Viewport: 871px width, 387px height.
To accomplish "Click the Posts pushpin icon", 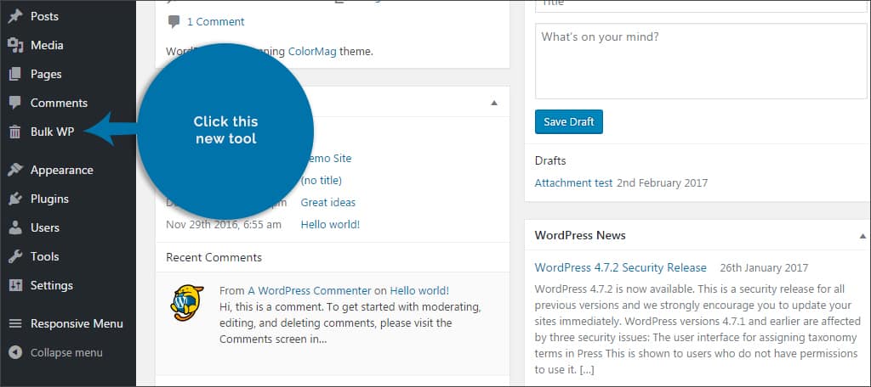I will (15, 16).
